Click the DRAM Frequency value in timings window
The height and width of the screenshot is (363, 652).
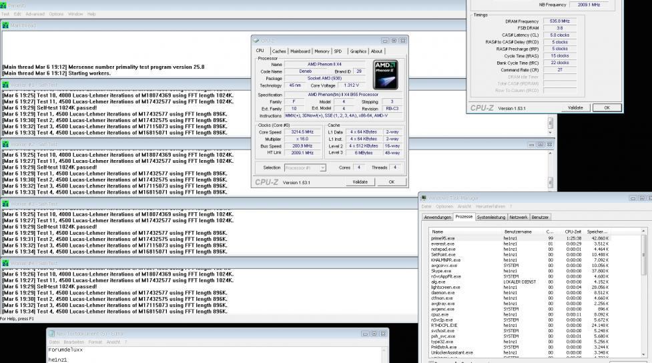point(560,21)
